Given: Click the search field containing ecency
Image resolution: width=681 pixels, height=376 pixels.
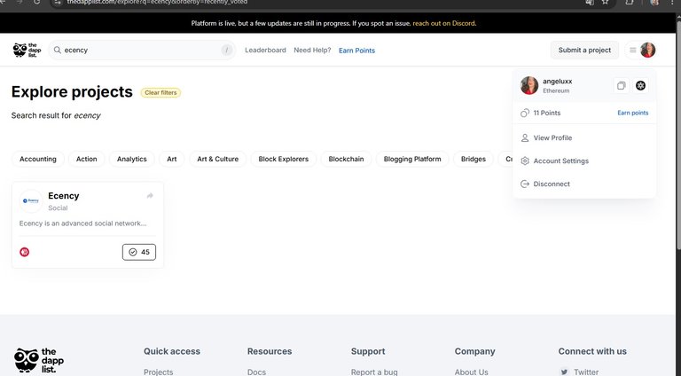Looking at the screenshot, I should coord(142,50).
